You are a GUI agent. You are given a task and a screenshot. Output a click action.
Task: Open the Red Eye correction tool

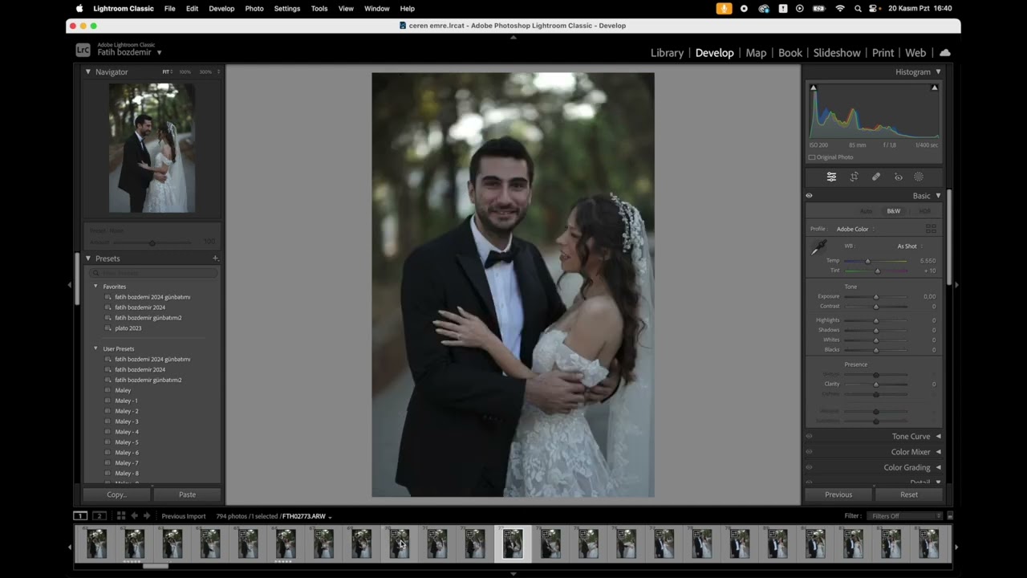[899, 177]
